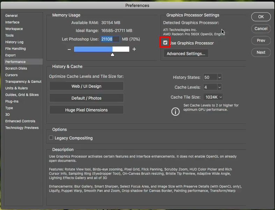This screenshot has height=210, width=275.
Task: Uncheck Use Graphics Processor checkbox
Action: 165,43
